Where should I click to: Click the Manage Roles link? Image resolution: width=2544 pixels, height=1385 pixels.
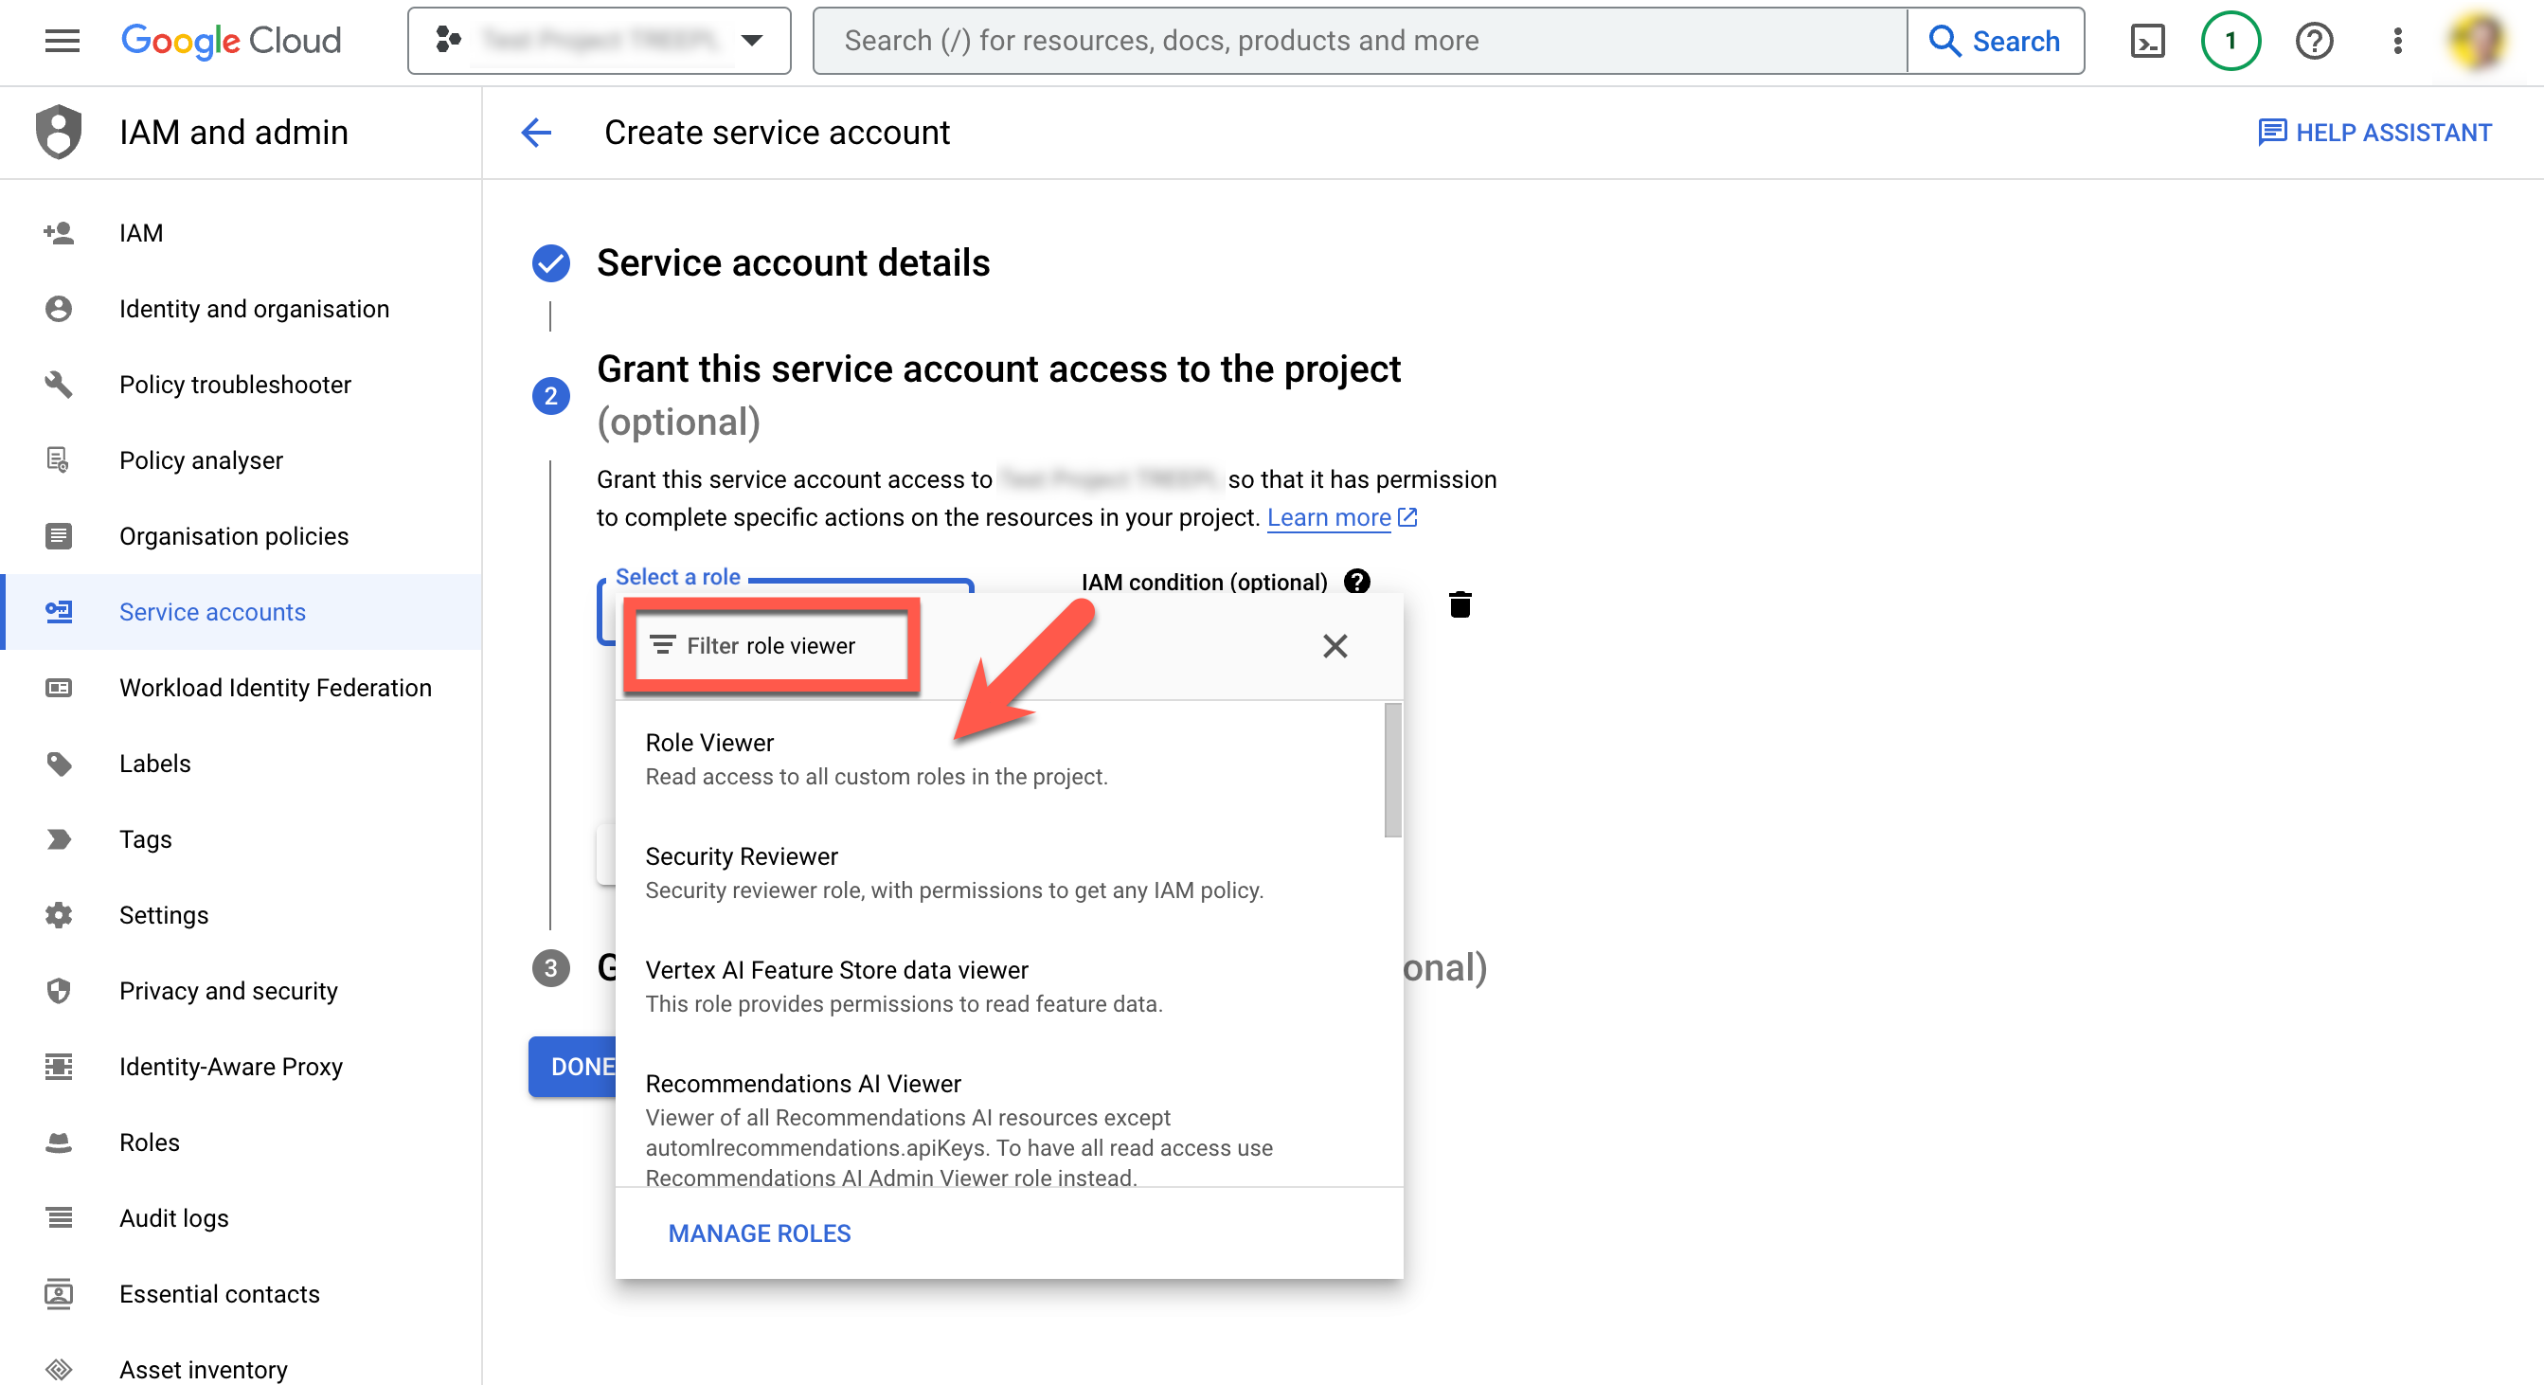(x=760, y=1232)
